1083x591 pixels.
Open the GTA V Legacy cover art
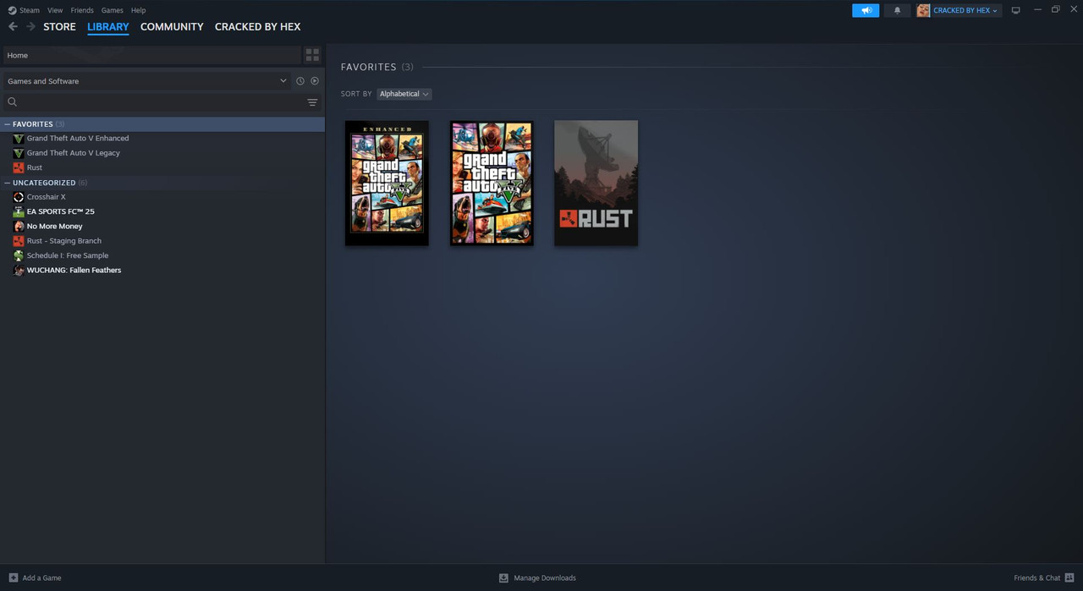point(492,183)
